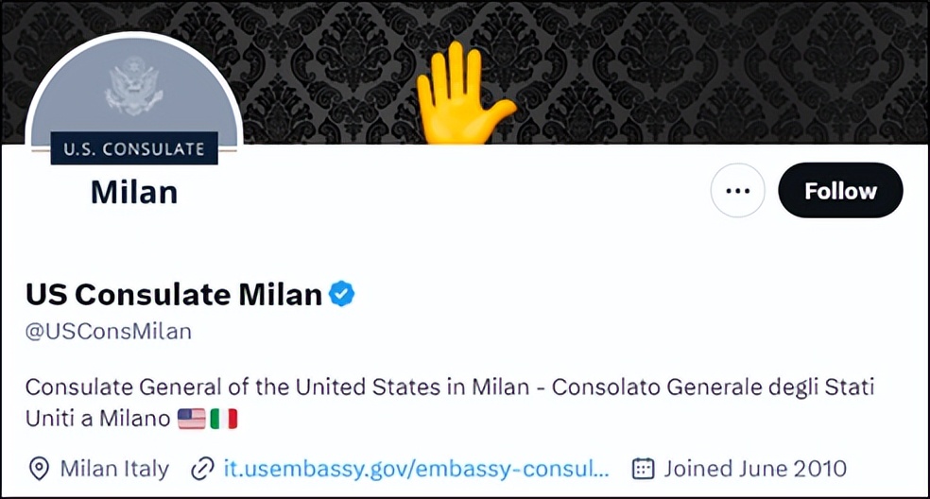Click the blue verified badge

pos(341,295)
